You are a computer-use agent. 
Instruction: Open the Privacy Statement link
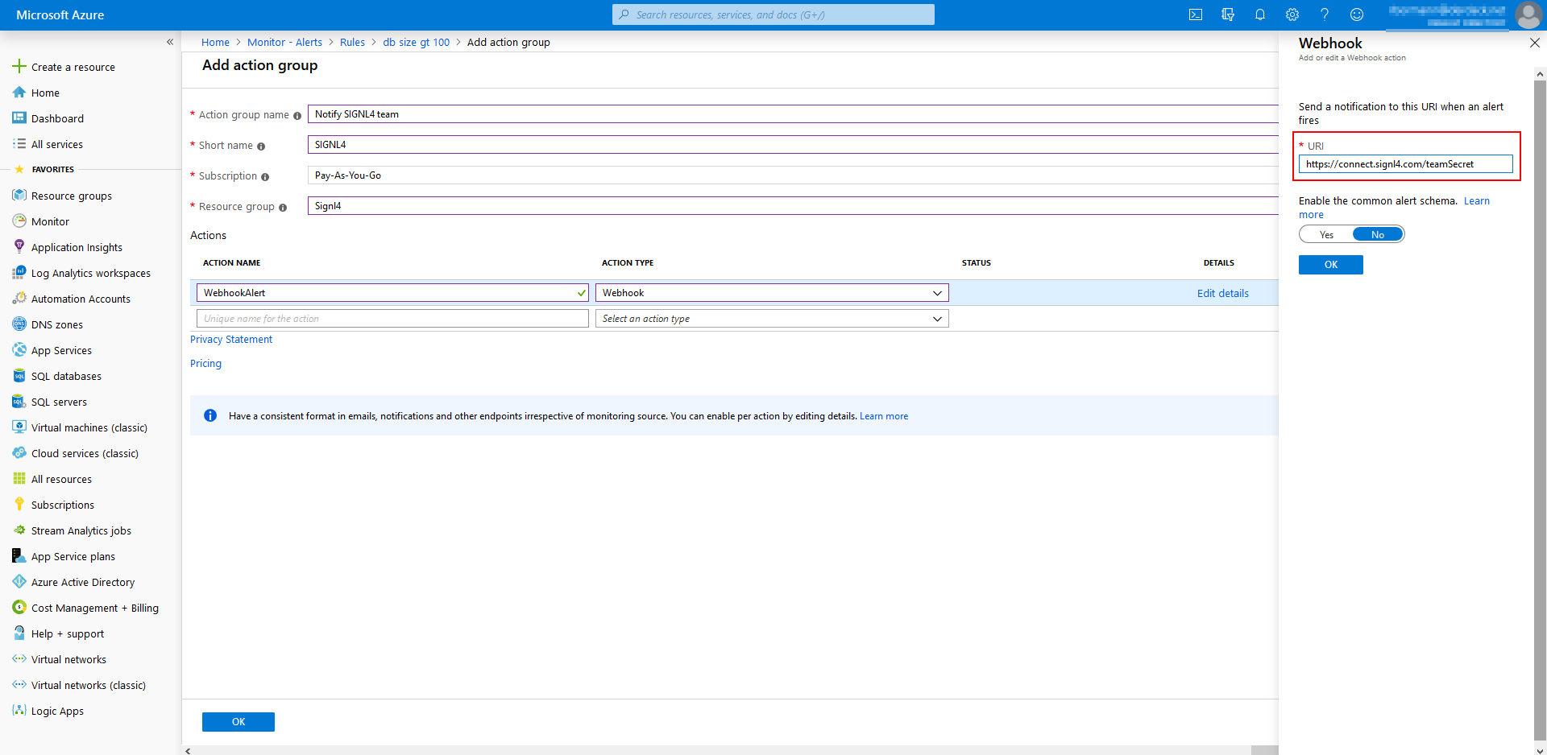click(231, 339)
